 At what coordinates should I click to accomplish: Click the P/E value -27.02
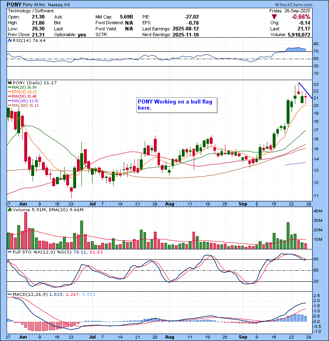point(192,17)
